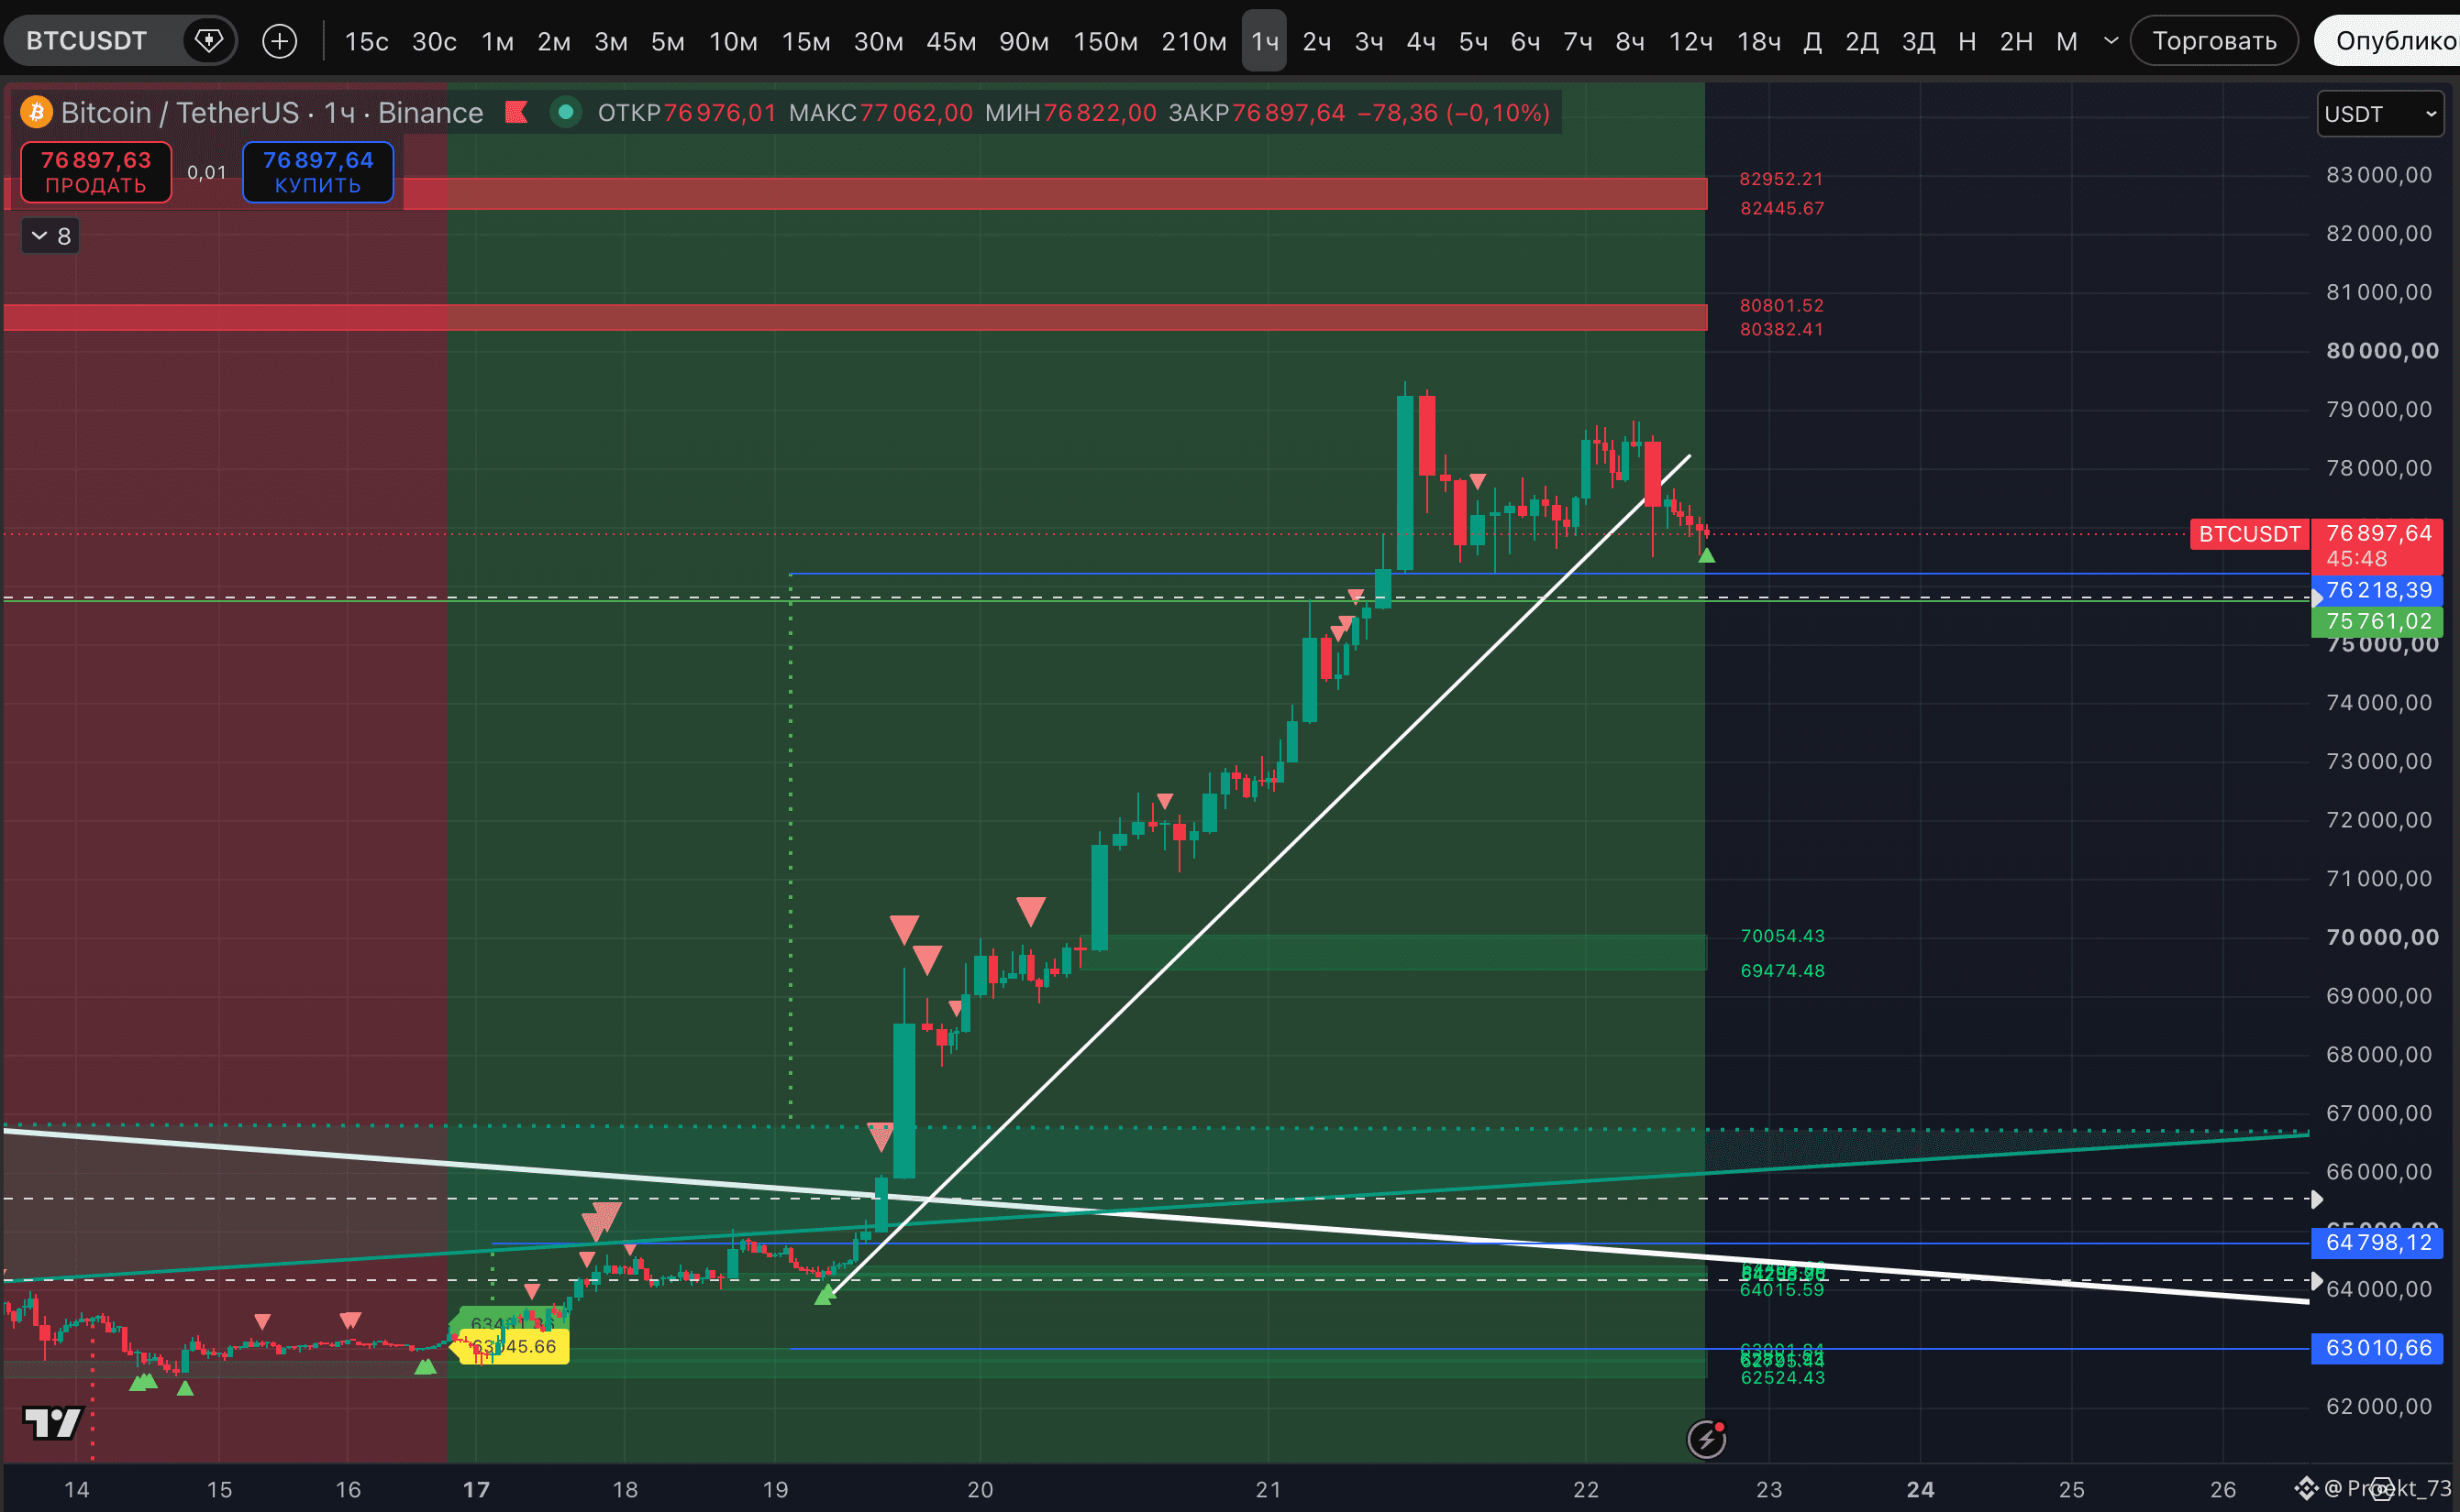Screen dimensions: 2460x1512
Task: Change timeframe to 4ч
Action: click(1421, 41)
